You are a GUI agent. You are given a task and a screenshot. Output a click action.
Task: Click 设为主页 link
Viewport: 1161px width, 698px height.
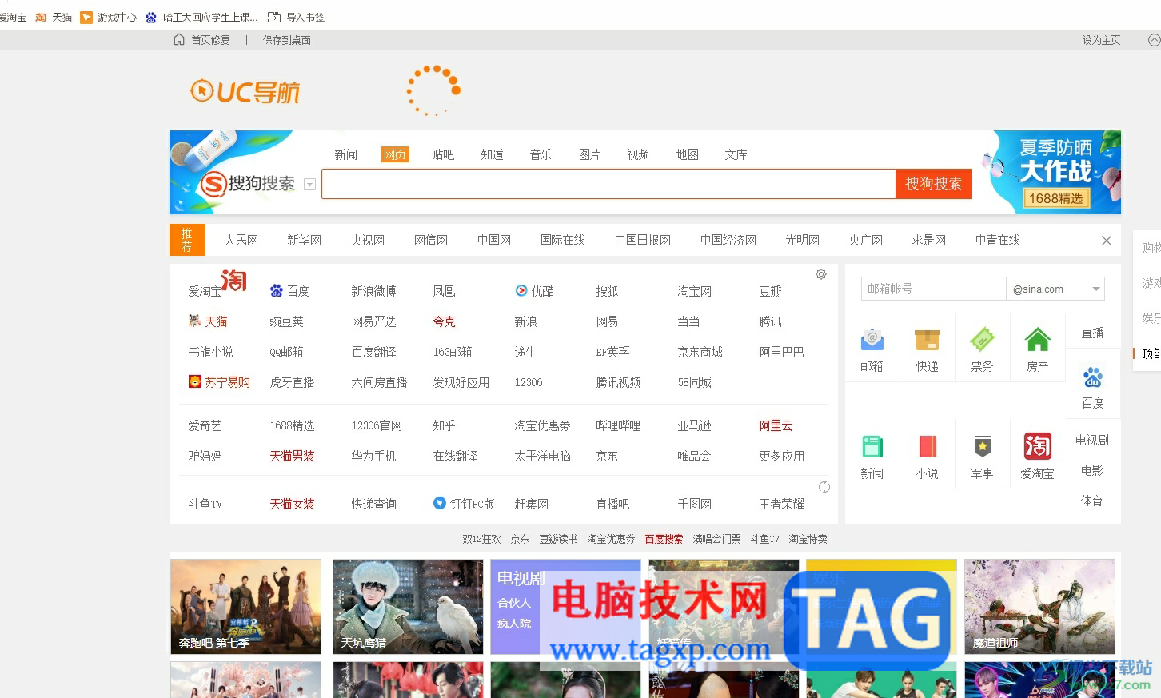click(x=1101, y=40)
